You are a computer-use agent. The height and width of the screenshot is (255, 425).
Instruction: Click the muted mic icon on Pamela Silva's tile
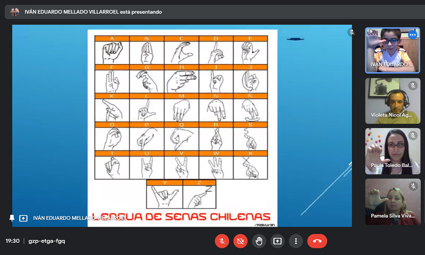coord(413,186)
